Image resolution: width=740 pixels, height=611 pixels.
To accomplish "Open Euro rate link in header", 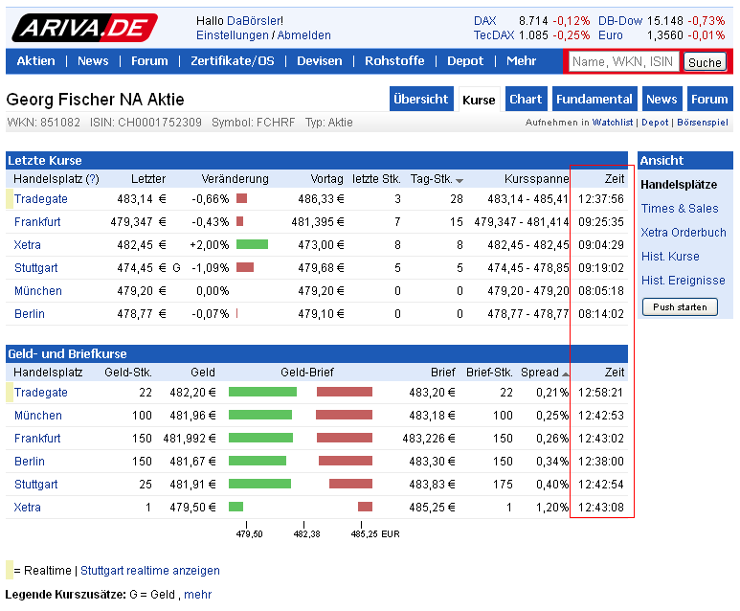I will pos(611,35).
